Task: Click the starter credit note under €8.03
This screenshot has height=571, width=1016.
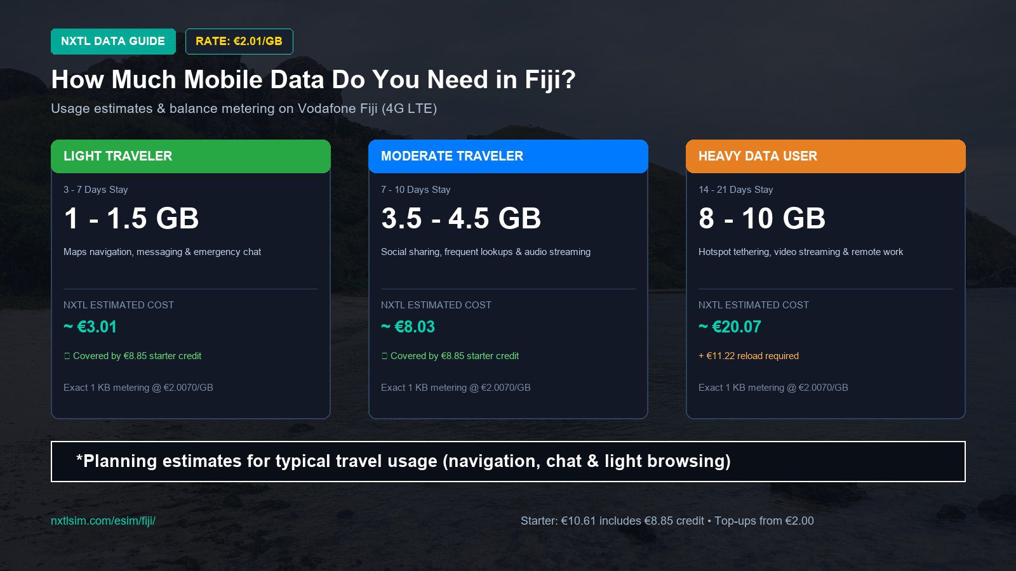Action: click(x=450, y=356)
